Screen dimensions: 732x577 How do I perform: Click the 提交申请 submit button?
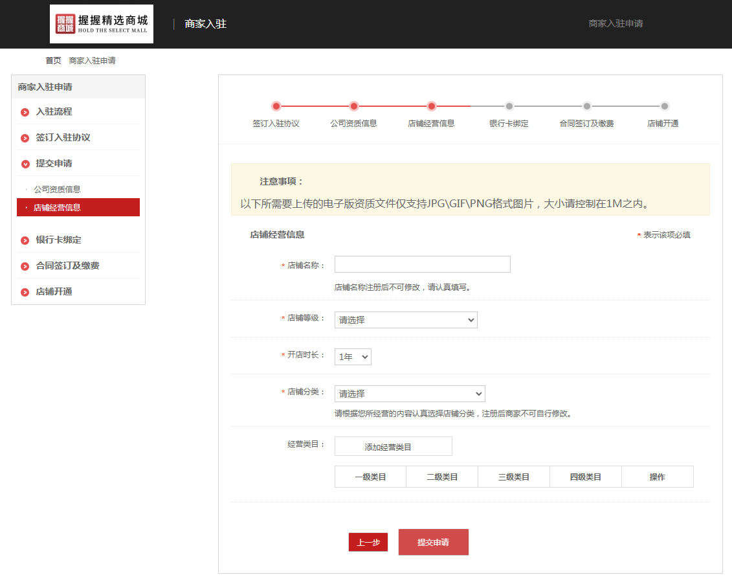click(433, 543)
